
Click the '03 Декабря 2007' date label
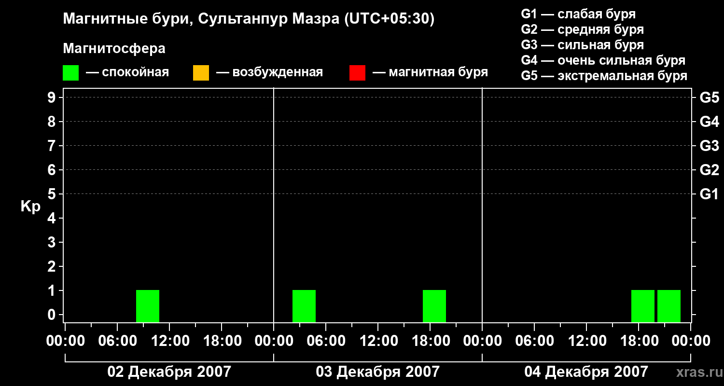tap(378, 372)
